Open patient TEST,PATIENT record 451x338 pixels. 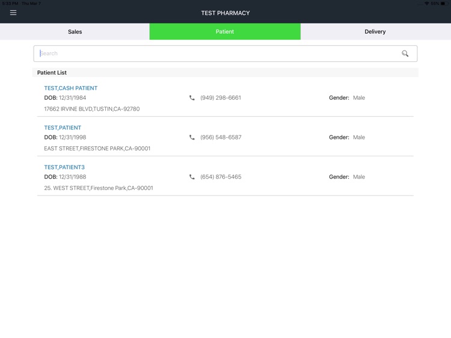pos(63,128)
